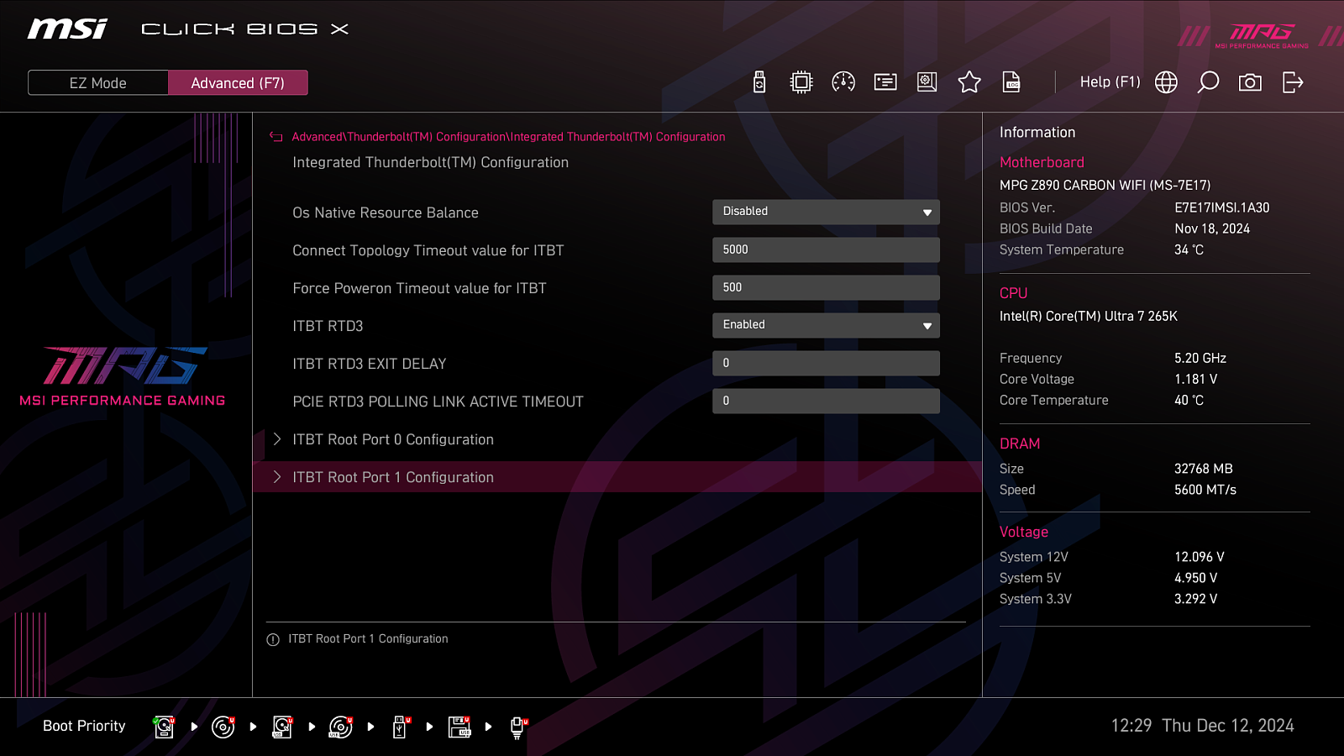Select the USB key boot device icon
The height and width of the screenshot is (756, 1344).
pyautogui.click(x=401, y=727)
